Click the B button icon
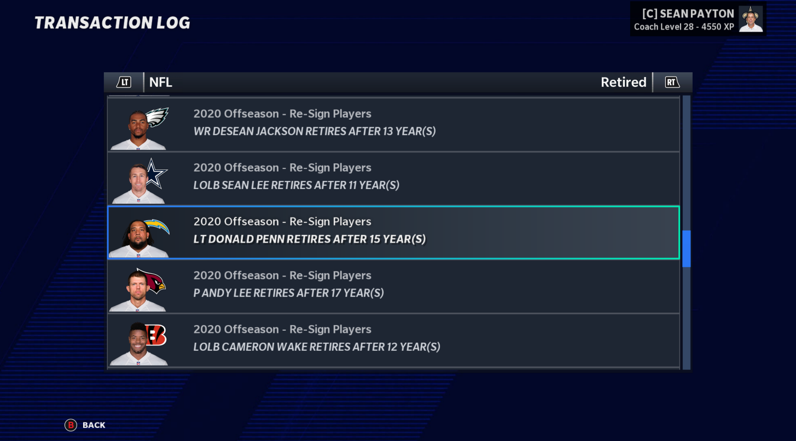The width and height of the screenshot is (796, 441). [71, 425]
